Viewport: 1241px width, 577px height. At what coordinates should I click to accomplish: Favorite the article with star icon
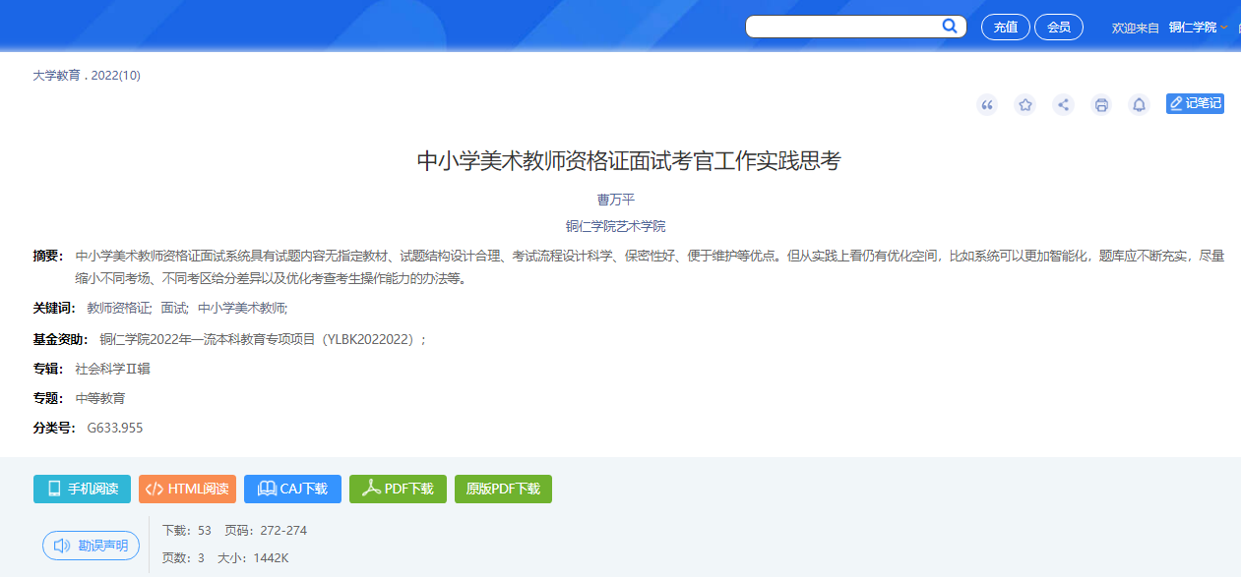(1025, 105)
